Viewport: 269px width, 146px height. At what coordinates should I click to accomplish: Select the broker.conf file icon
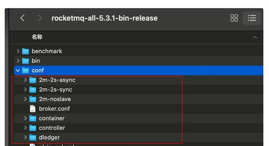[32, 109]
